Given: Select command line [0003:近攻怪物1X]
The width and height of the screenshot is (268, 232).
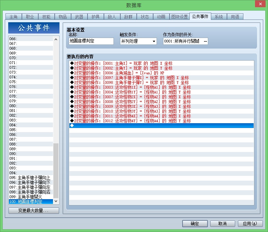Looking at the screenshot, I should 161,87.
